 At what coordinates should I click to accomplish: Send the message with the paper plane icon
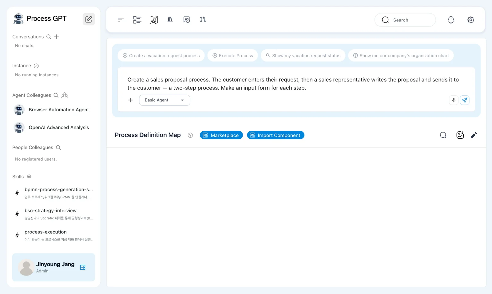[x=465, y=100]
